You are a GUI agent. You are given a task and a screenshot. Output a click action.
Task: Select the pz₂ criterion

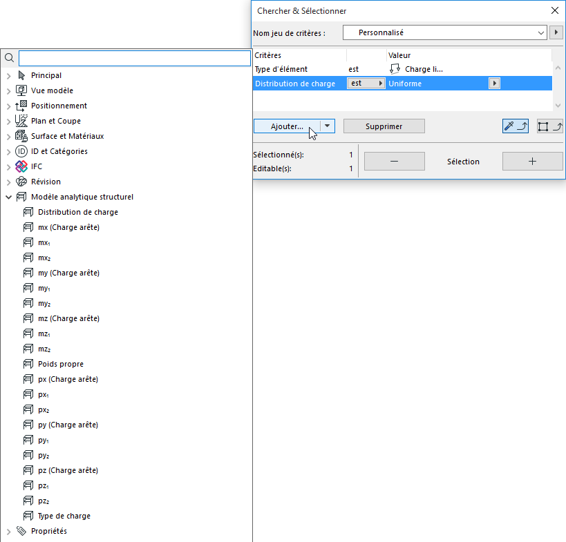point(44,501)
